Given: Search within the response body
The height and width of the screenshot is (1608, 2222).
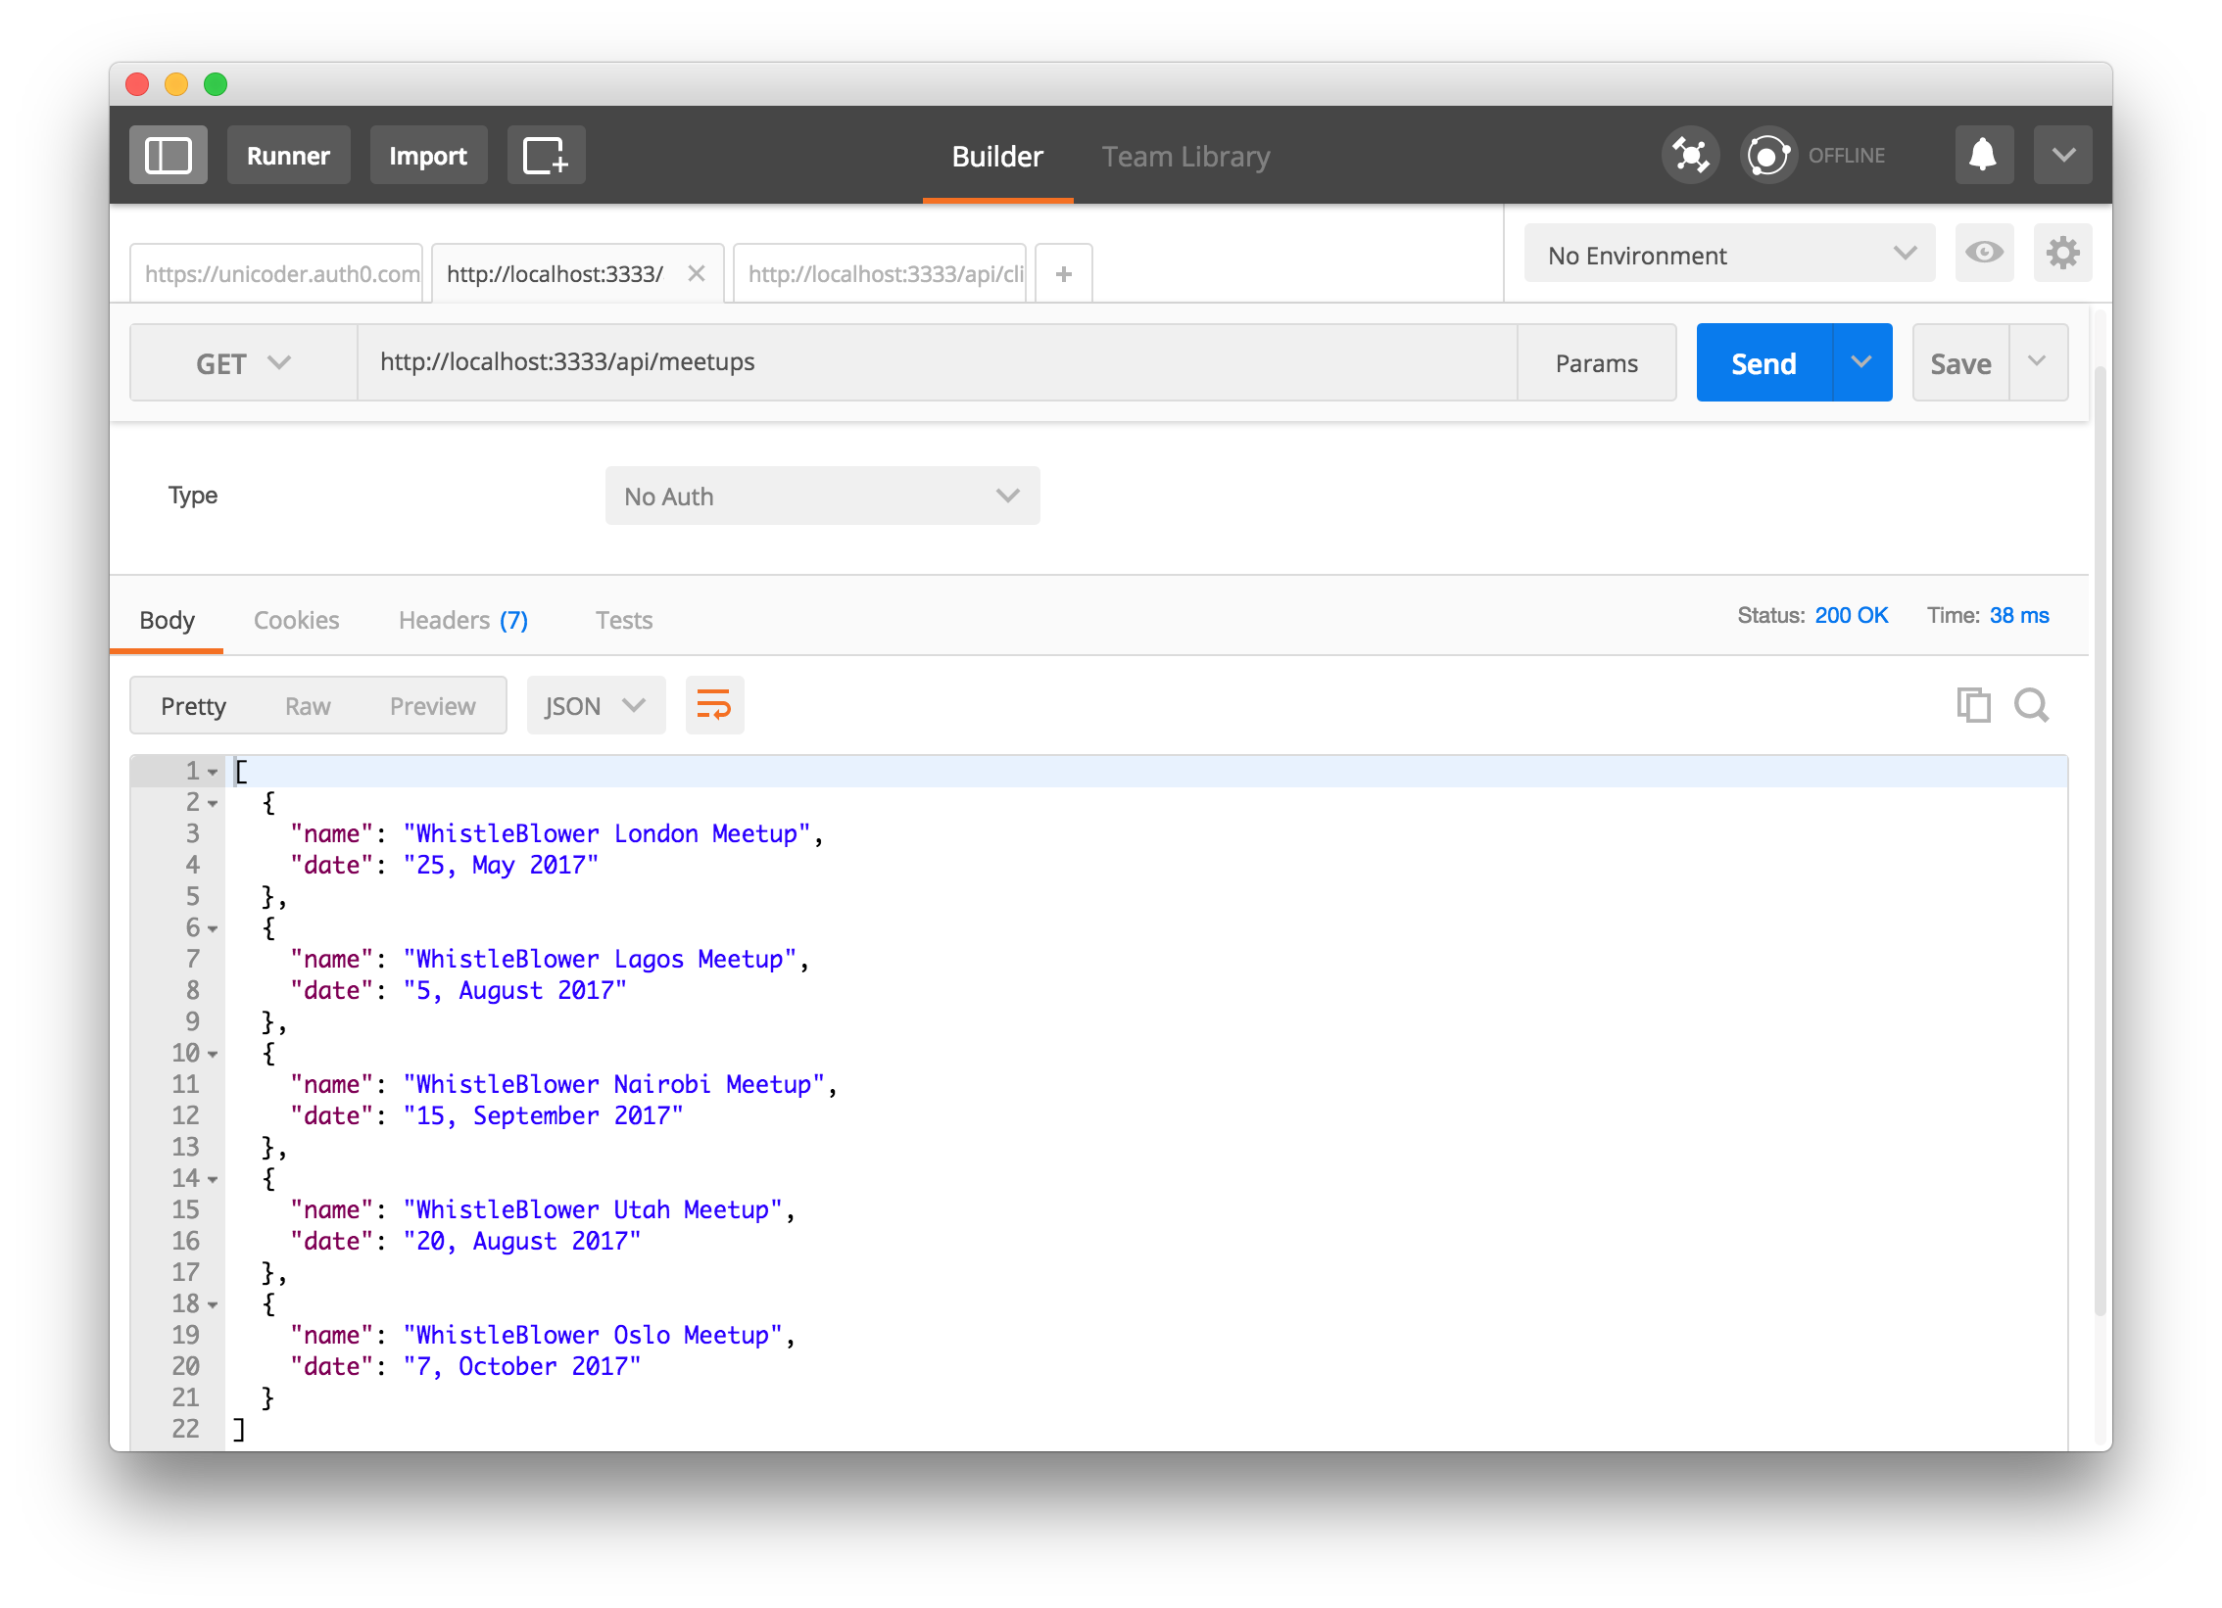Looking at the screenshot, I should [2031, 705].
